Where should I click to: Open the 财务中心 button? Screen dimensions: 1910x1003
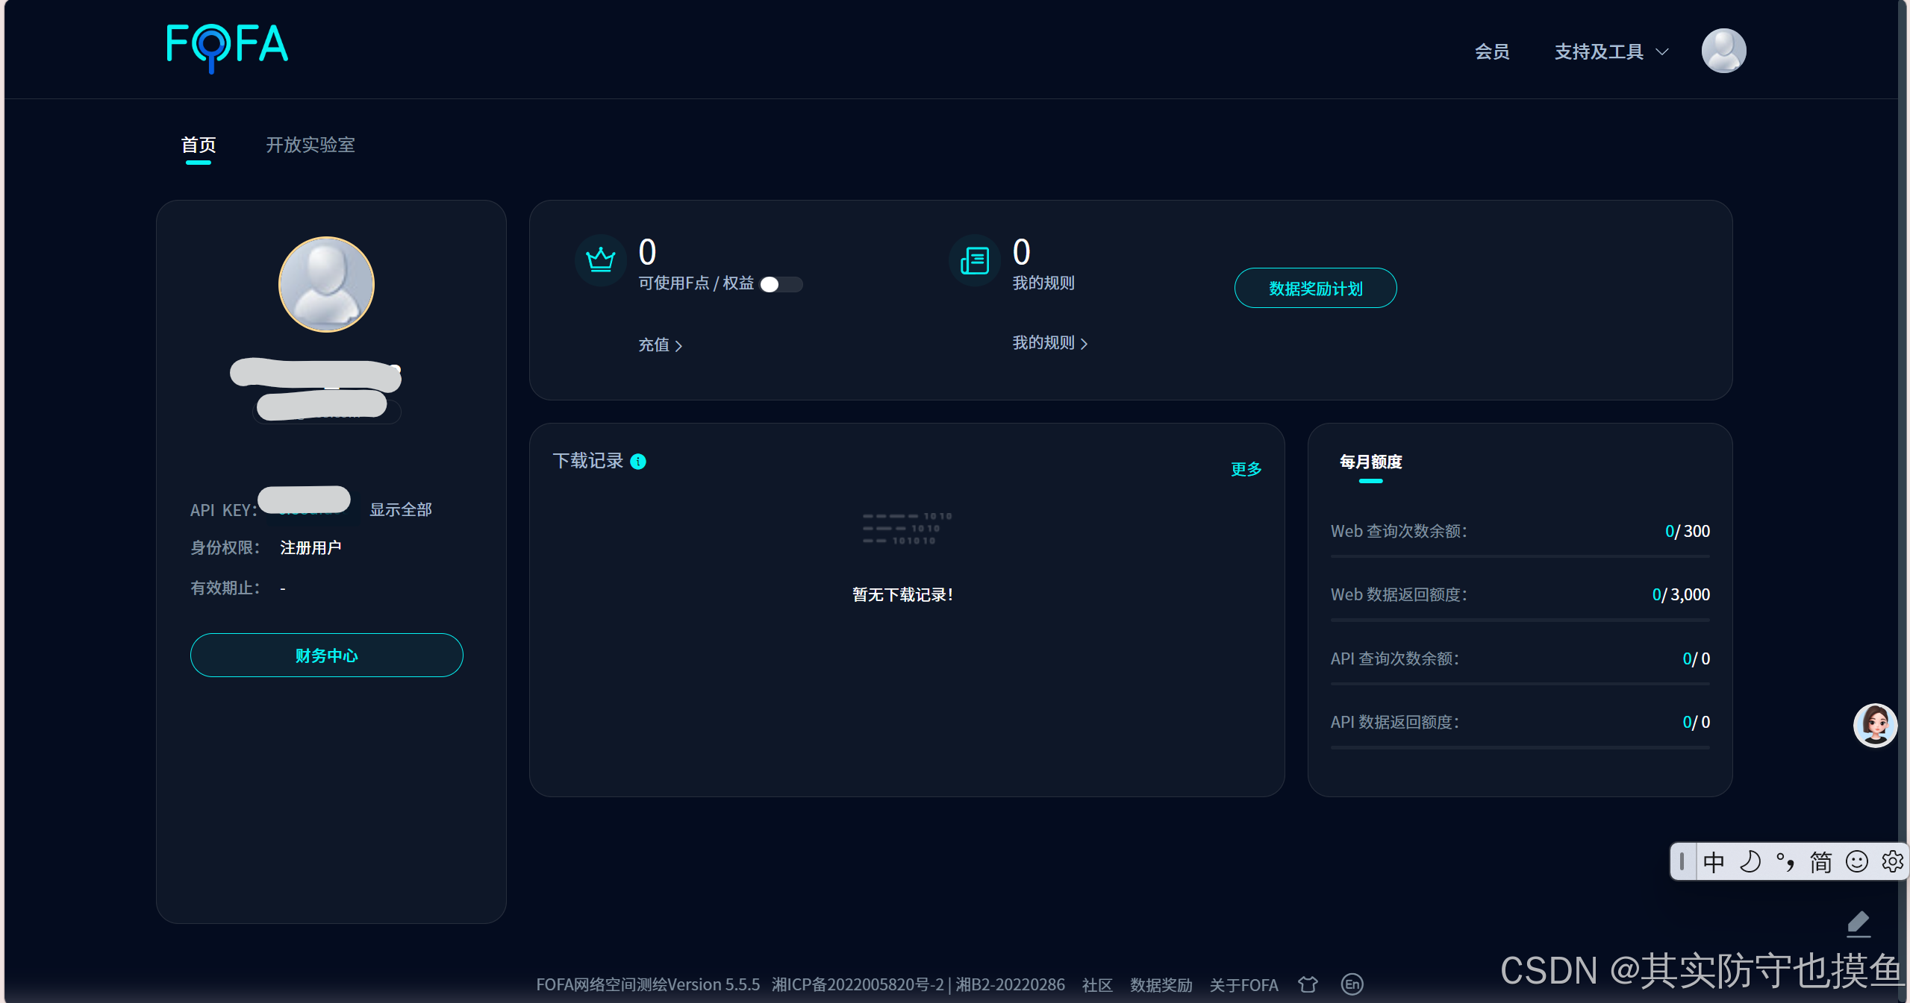327,655
